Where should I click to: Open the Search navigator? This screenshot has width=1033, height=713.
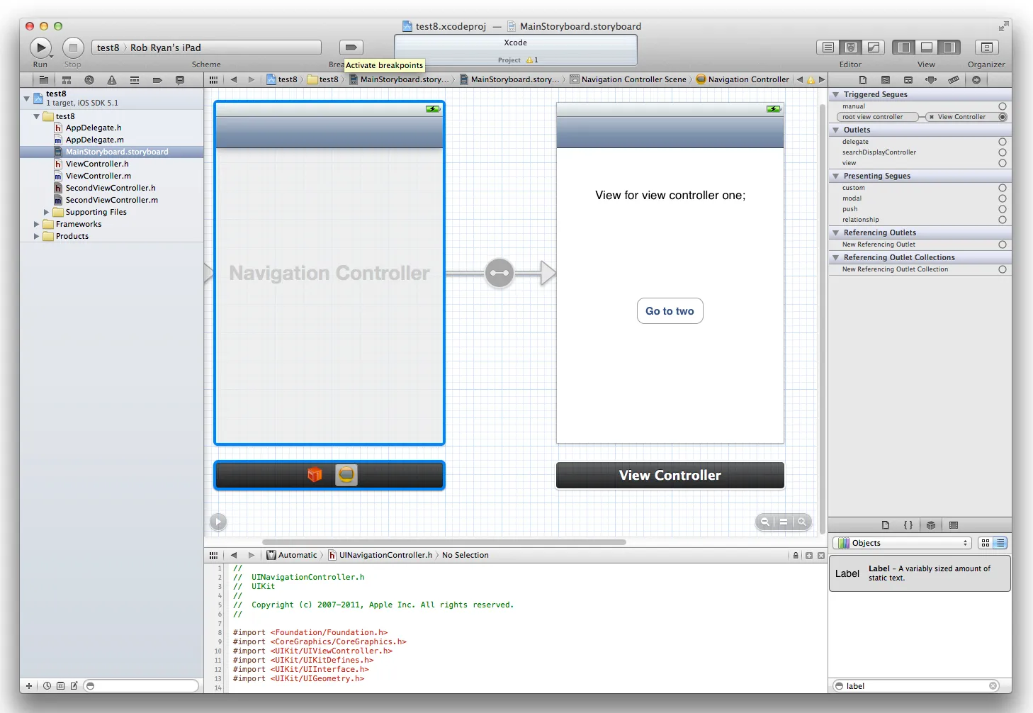(89, 80)
